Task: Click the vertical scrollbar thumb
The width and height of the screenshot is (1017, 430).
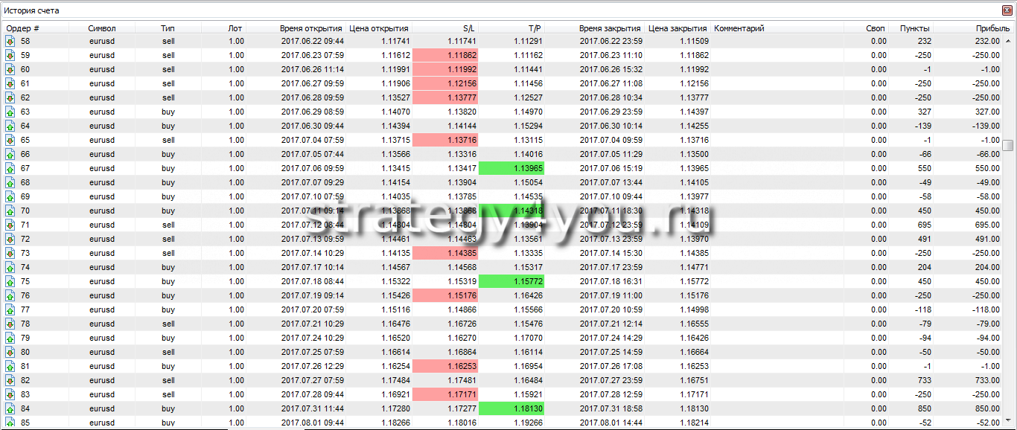Action: pyautogui.click(x=1008, y=145)
